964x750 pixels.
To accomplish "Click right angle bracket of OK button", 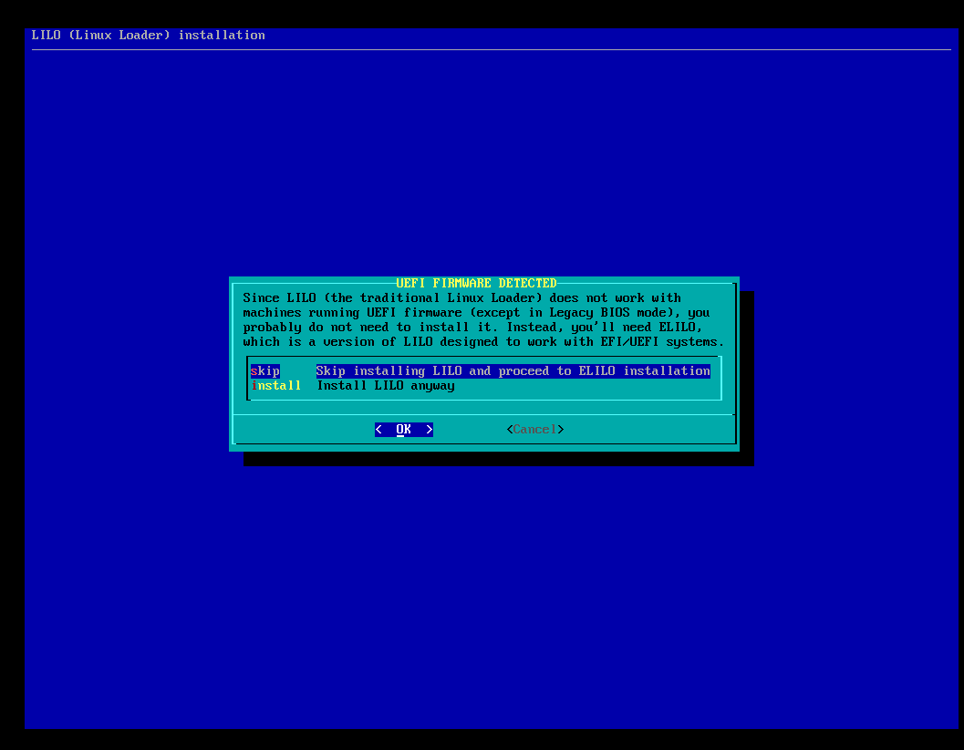I will coord(429,430).
